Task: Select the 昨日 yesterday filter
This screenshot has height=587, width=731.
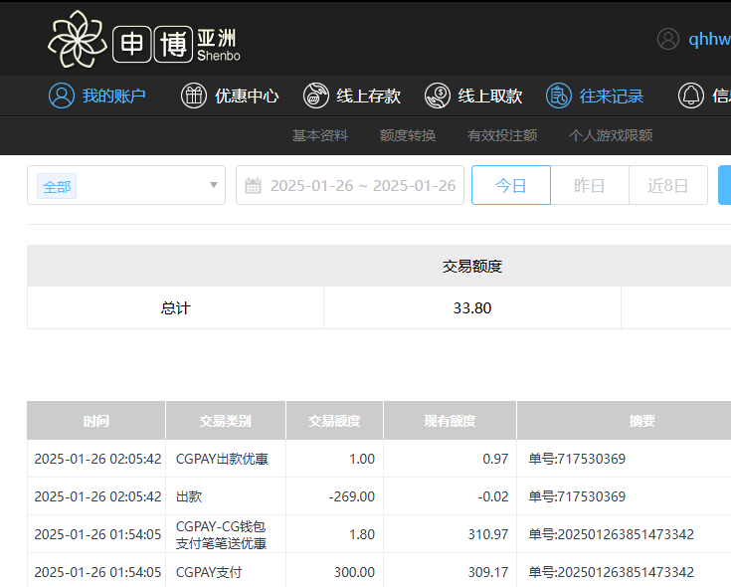Action: click(x=590, y=186)
